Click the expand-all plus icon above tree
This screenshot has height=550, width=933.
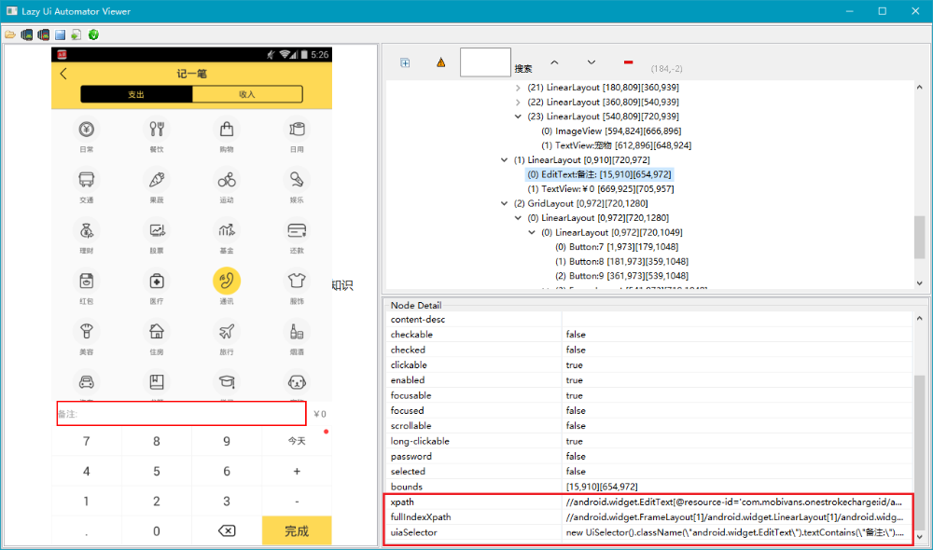coord(405,62)
